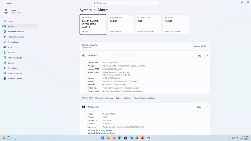Click the Privacy & security shield icon
This screenshot has height=141, width=251.
point(5,73)
